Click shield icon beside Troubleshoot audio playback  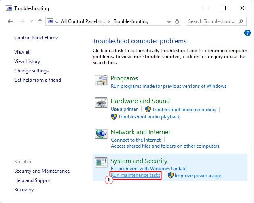point(114,117)
